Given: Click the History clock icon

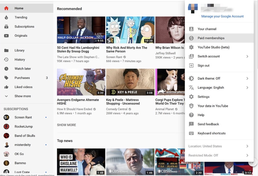Looking at the screenshot, I should click(6, 60).
